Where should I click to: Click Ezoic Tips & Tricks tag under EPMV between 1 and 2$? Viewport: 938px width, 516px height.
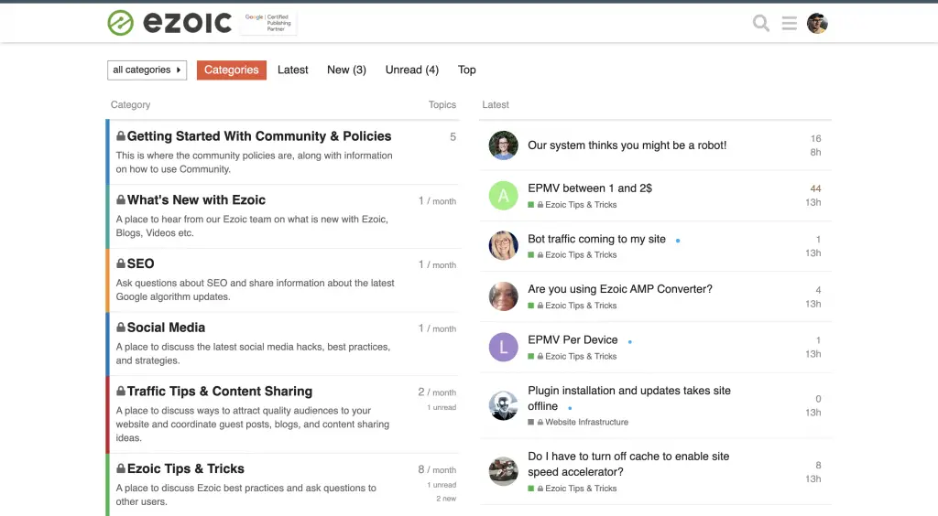(573, 204)
